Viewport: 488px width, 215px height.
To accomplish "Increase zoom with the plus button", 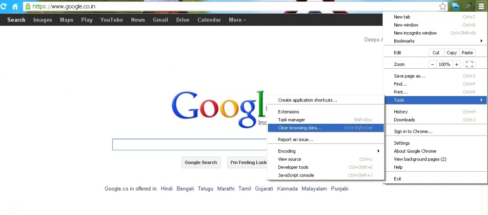I will tap(457, 64).
